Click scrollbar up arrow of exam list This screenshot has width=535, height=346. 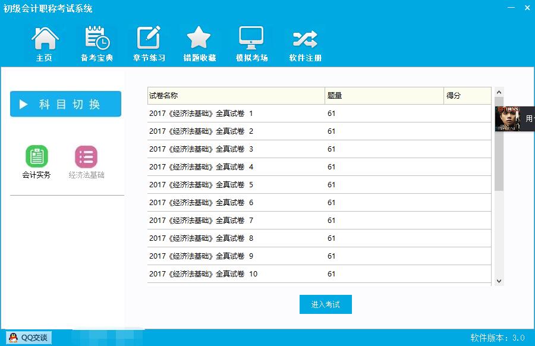click(x=499, y=92)
